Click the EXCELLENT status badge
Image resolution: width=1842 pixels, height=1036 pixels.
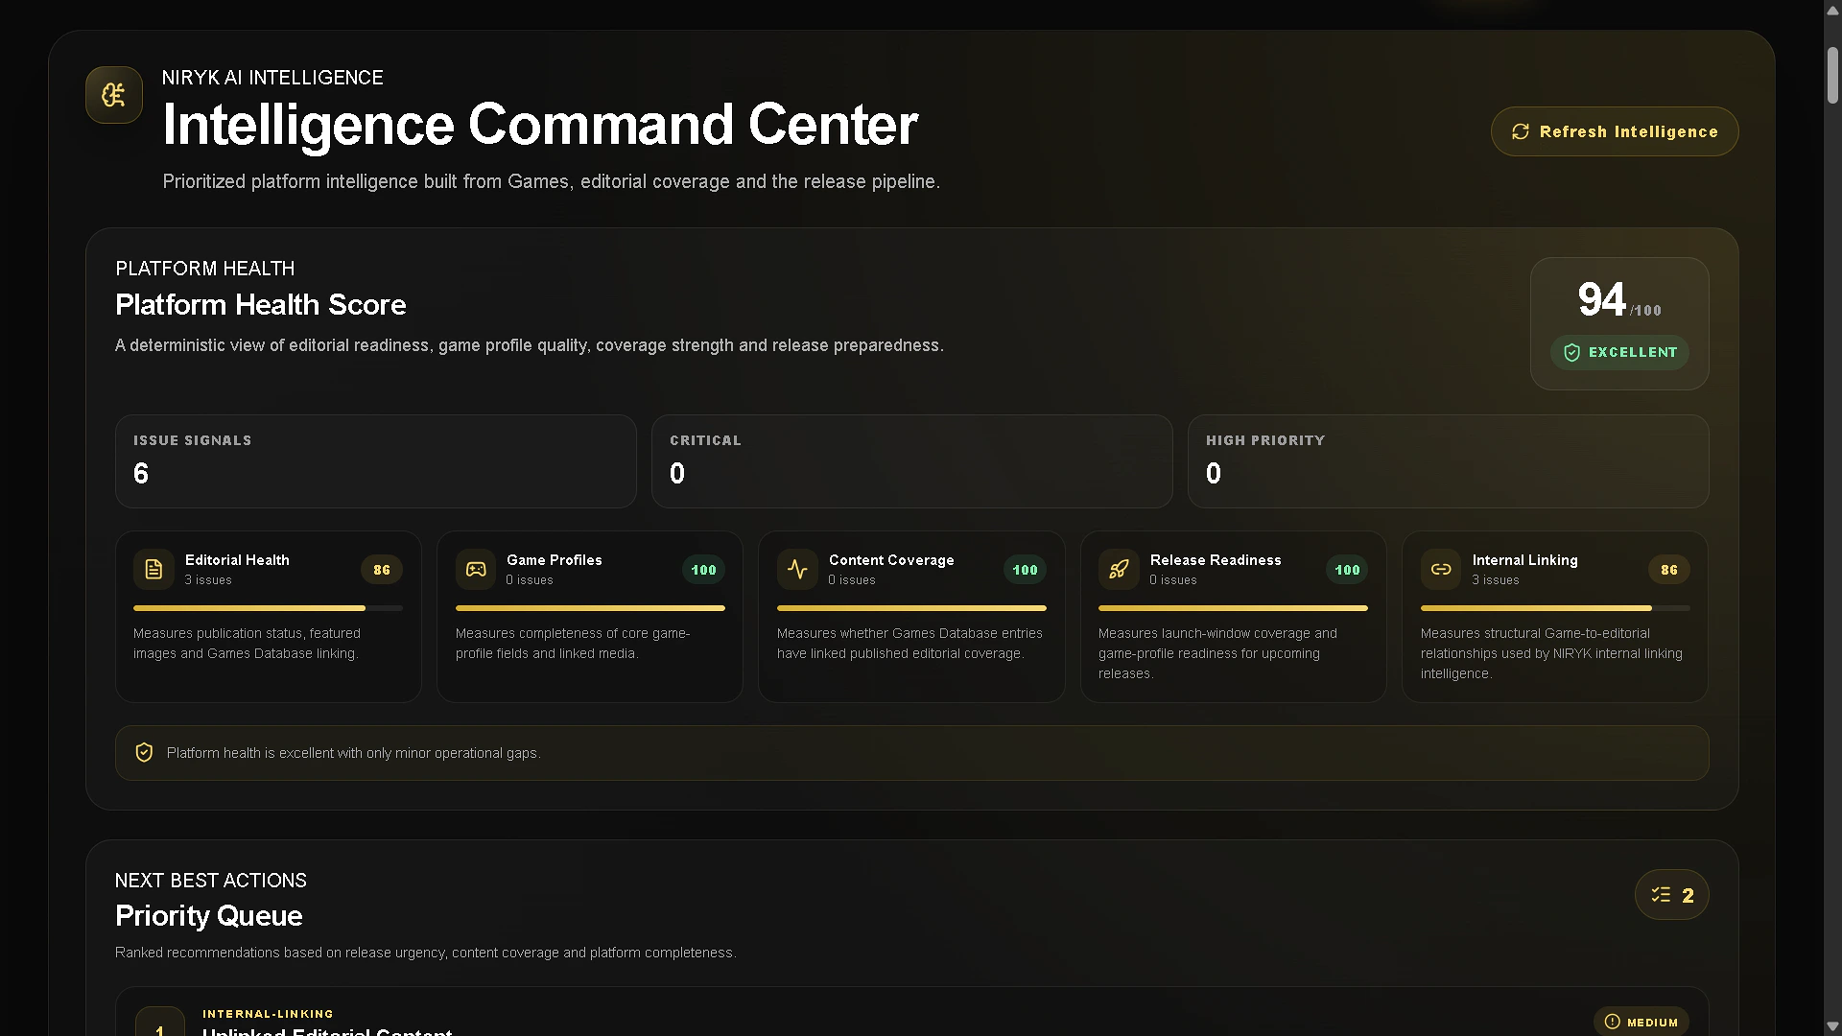pos(1619,353)
